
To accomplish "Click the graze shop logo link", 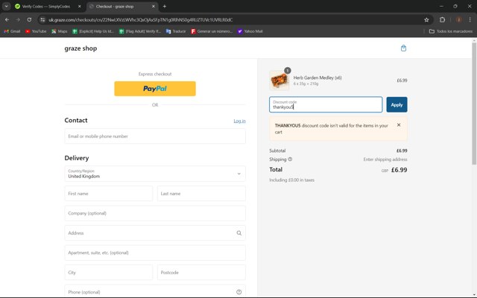I will 80,48.
